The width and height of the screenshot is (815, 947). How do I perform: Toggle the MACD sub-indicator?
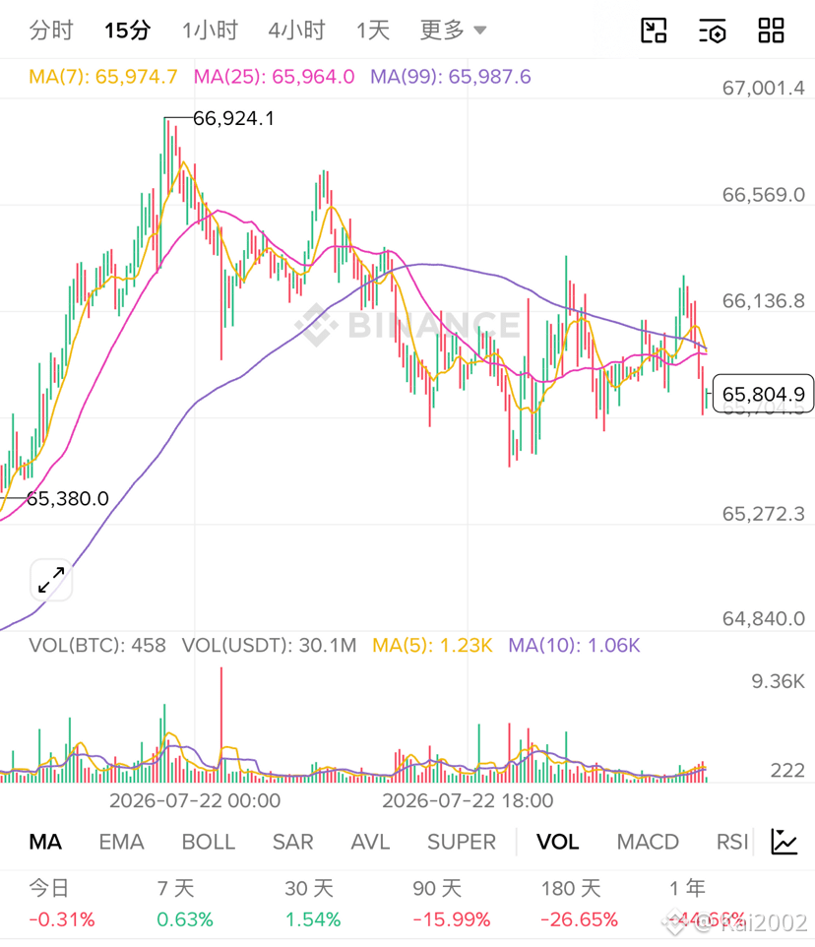click(648, 842)
